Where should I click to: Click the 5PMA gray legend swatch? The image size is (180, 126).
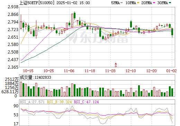(x=121, y=3)
